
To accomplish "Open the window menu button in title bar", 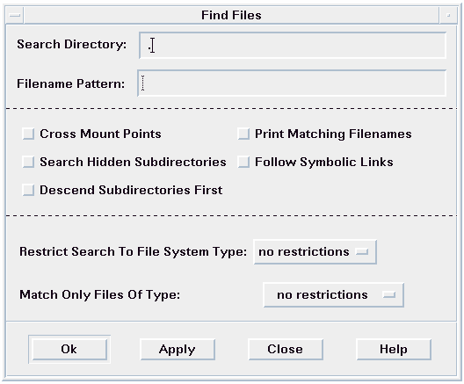I will click(x=15, y=15).
